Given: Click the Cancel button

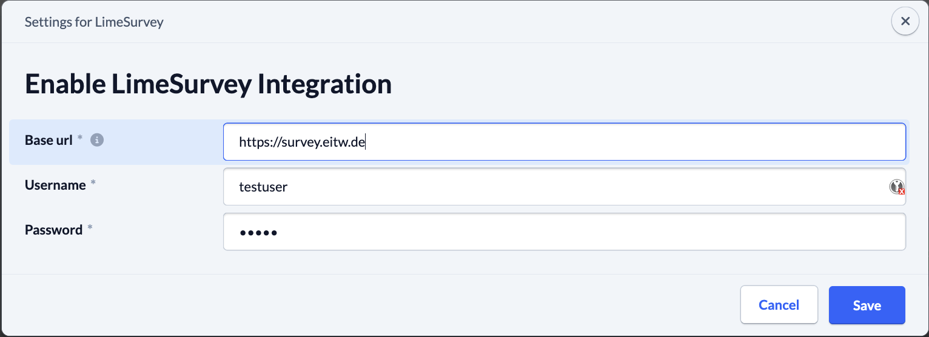Looking at the screenshot, I should tap(779, 305).
